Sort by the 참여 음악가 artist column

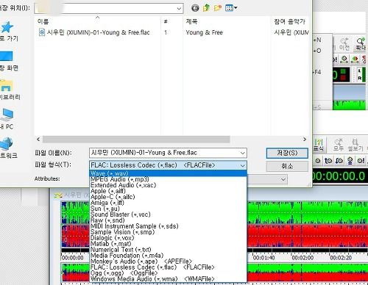290,21
